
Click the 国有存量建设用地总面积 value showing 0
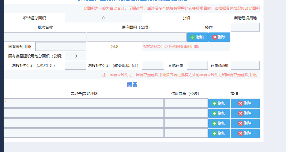(76, 56)
